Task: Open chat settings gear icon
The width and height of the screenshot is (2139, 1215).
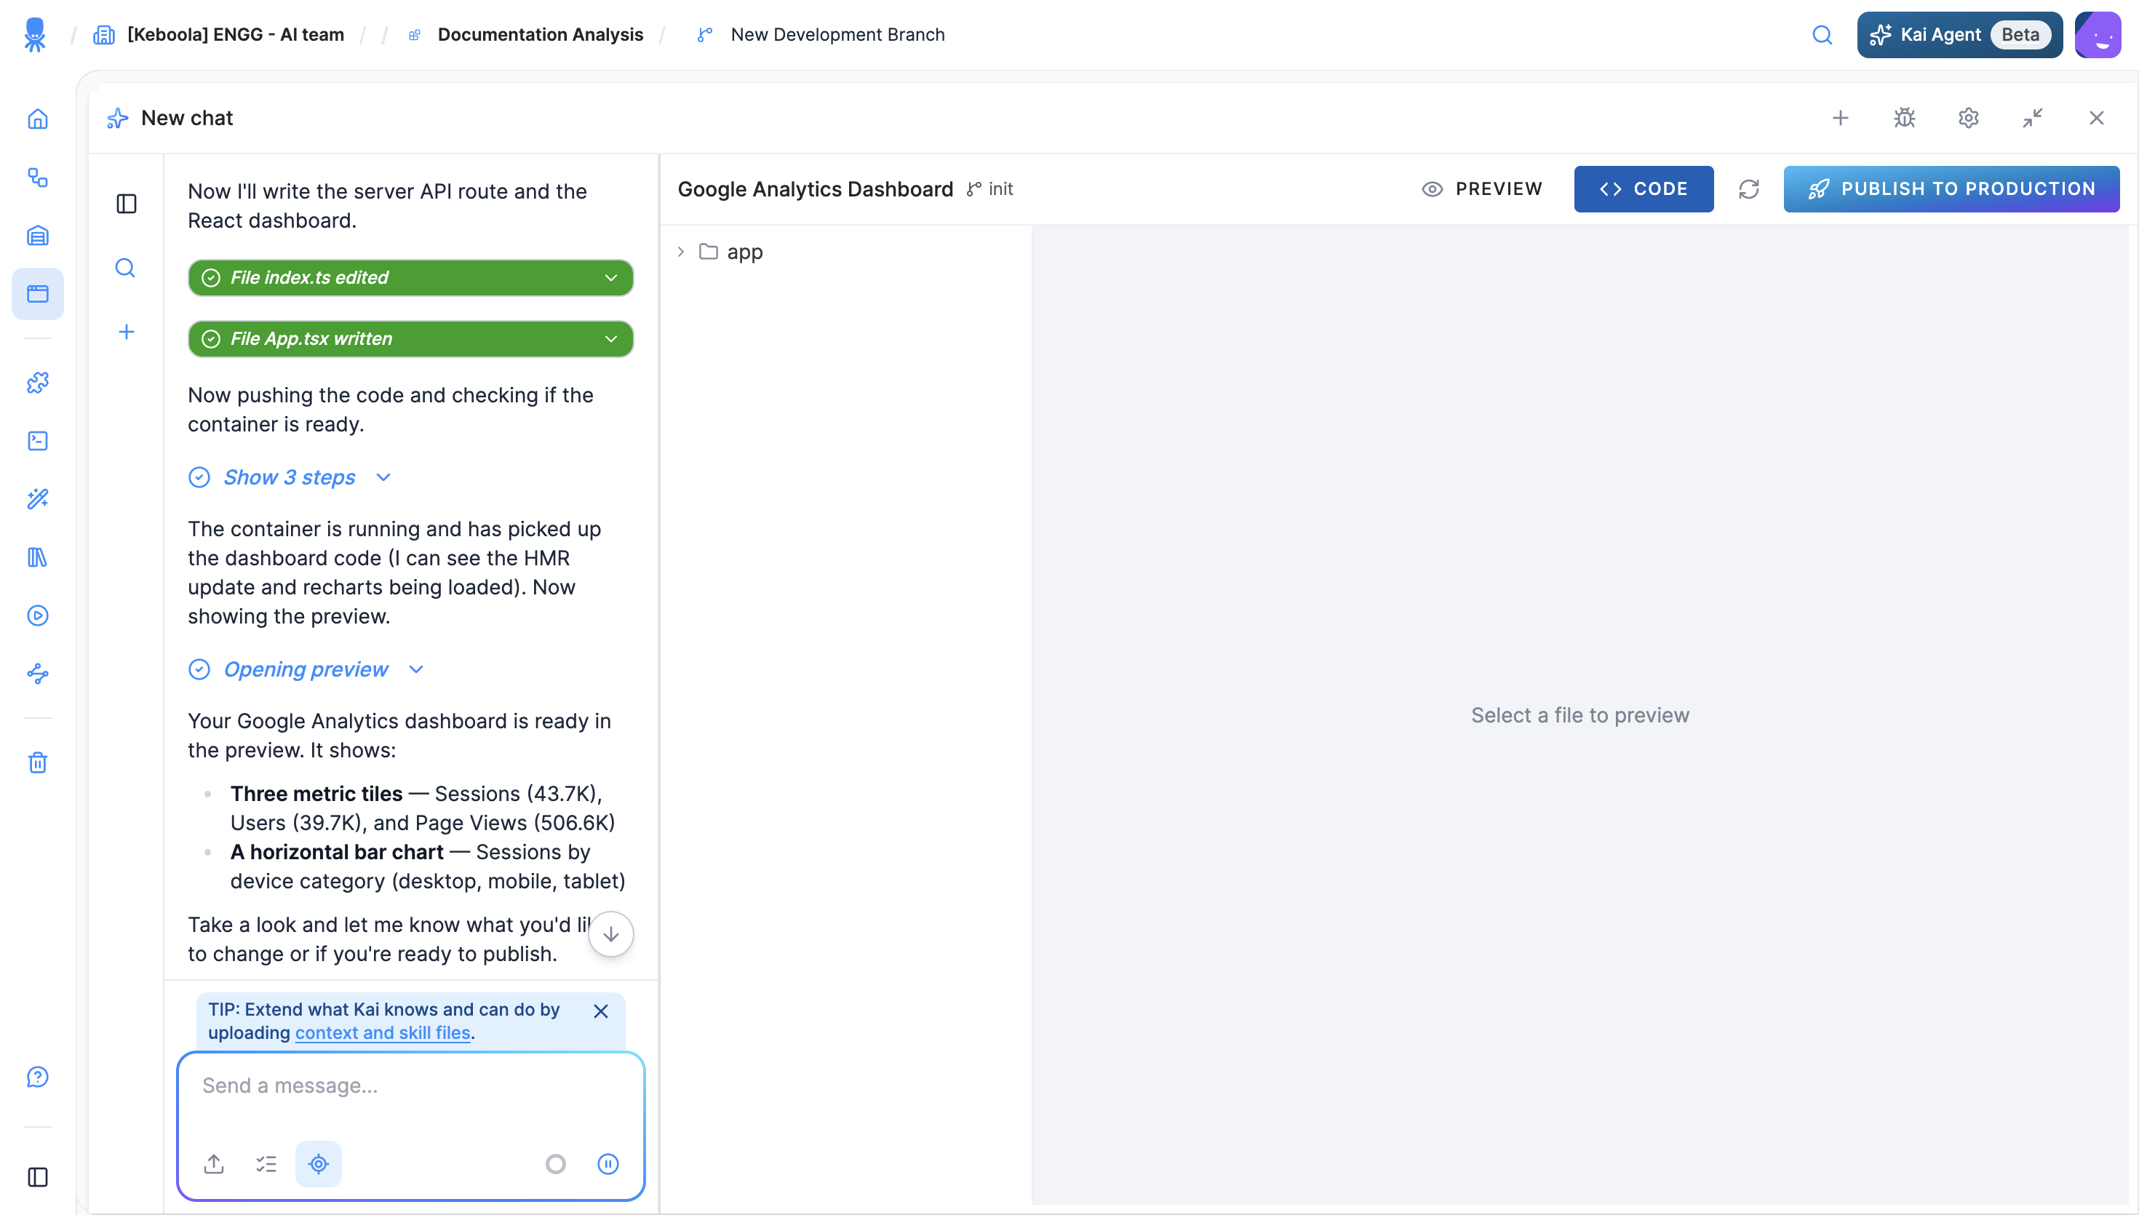Action: (1968, 119)
